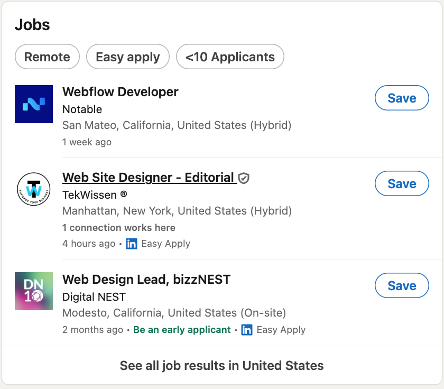Open the Notable company logo
444x389 pixels.
[34, 104]
